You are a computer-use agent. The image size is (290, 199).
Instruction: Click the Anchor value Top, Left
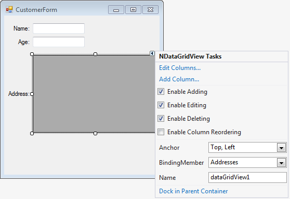222,147
